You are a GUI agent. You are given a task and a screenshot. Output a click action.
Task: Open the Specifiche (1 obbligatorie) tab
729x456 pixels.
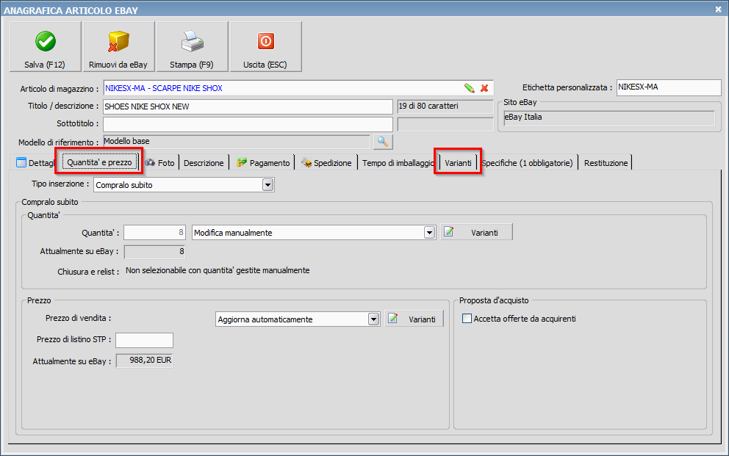(x=527, y=163)
